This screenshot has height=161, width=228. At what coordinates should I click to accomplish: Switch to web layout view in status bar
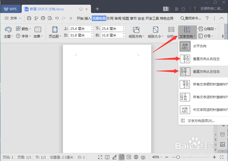136,157
